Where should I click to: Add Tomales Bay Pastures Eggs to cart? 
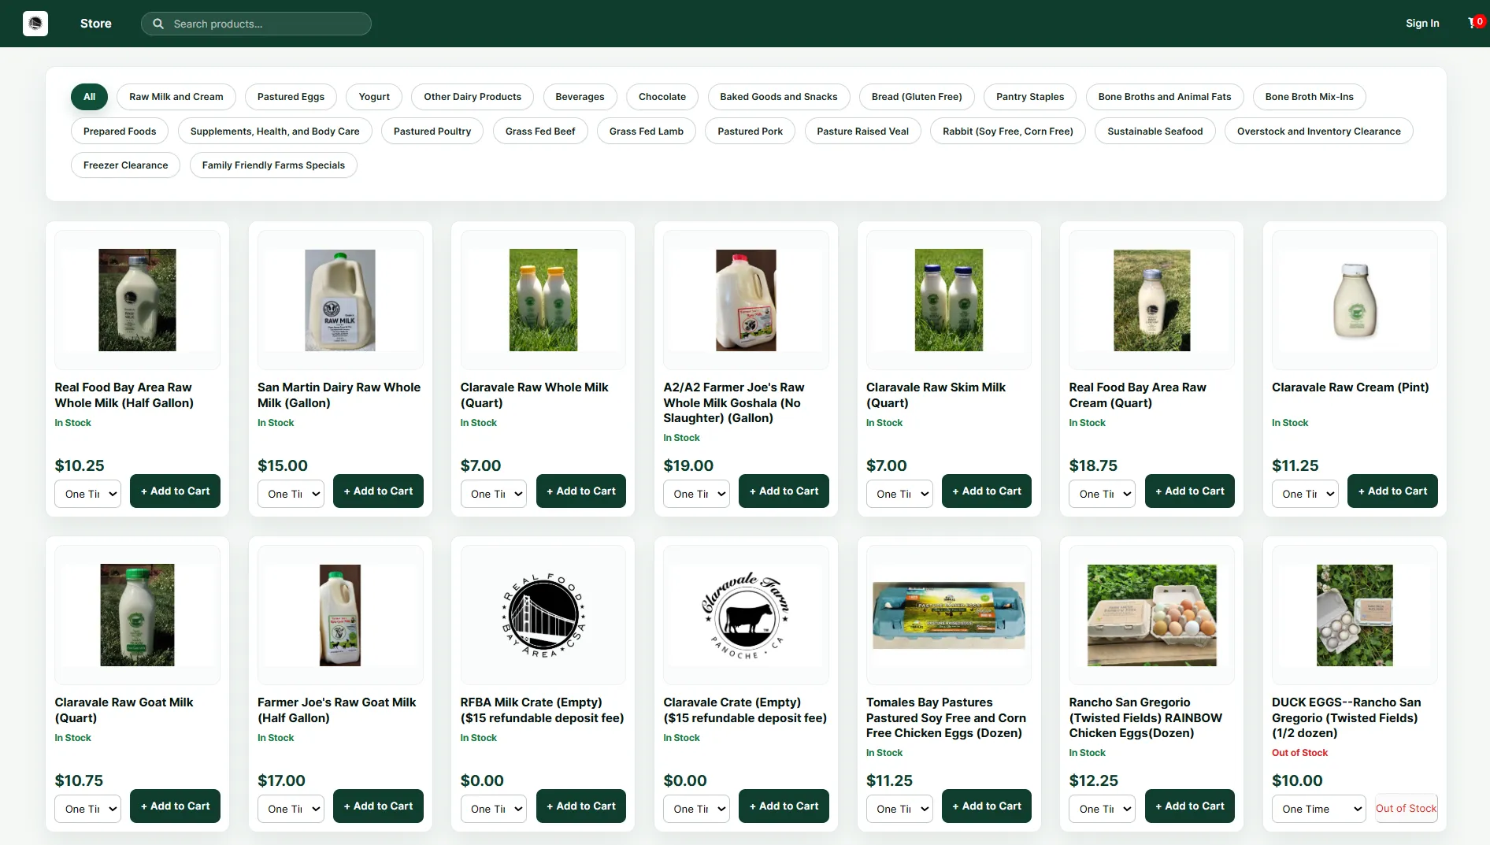pyautogui.click(x=987, y=806)
